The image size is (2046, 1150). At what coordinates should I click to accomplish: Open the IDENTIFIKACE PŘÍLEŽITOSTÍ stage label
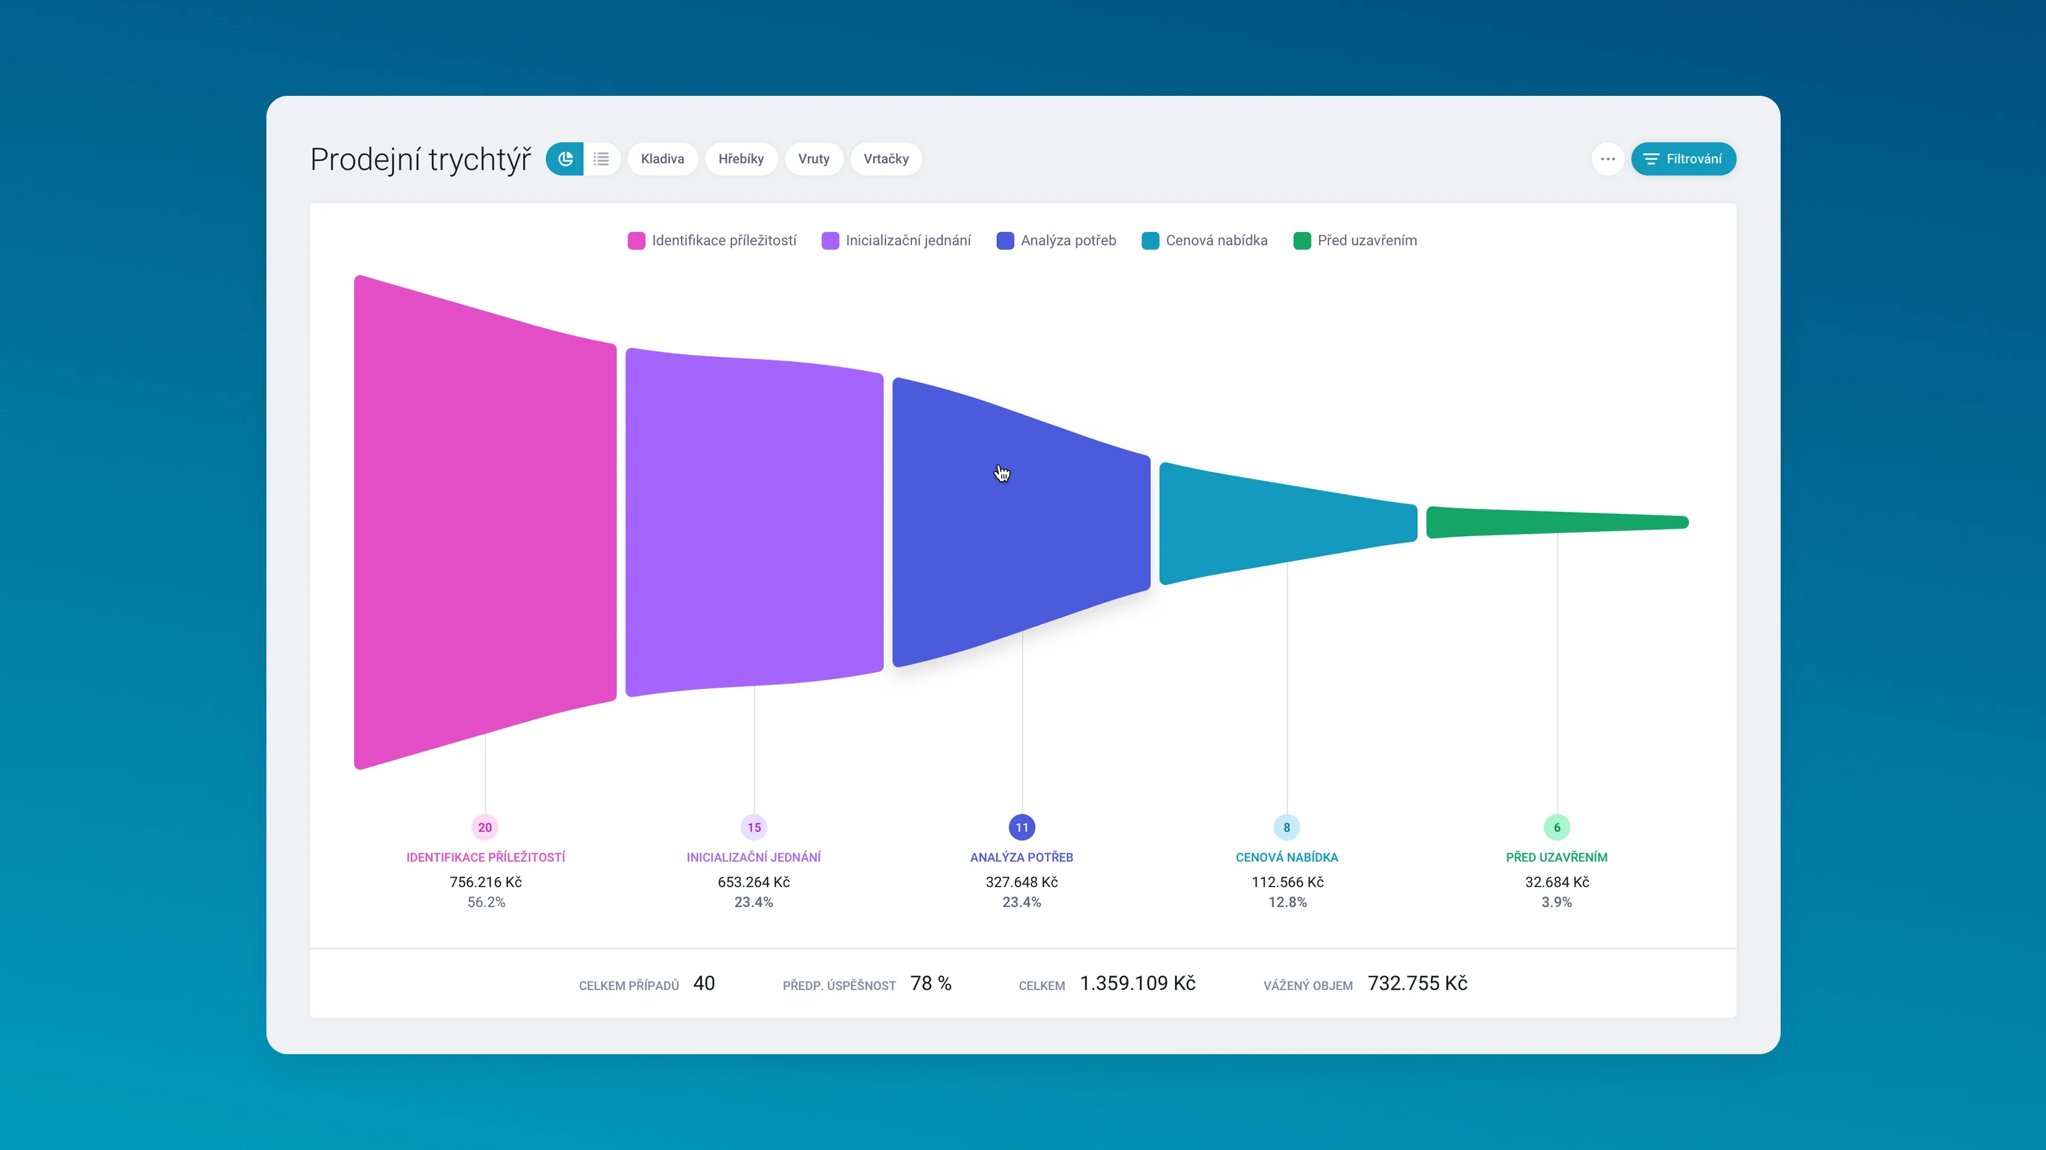tap(486, 857)
